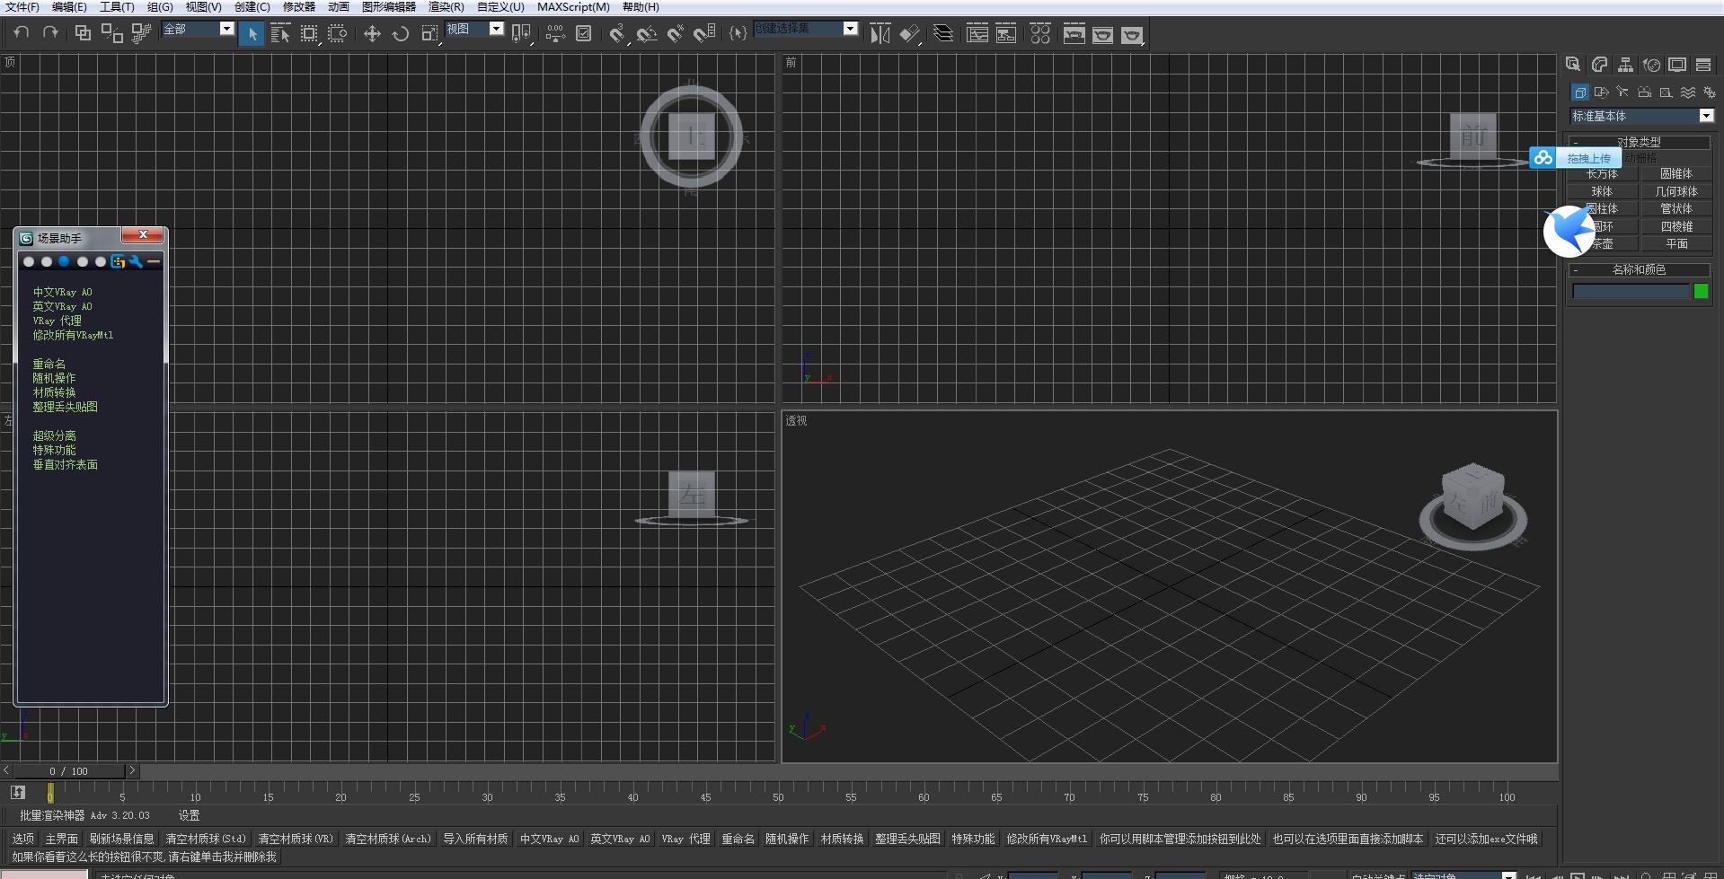Click the 几何球体 geosphere button
Image resolution: width=1724 pixels, height=879 pixels.
click(1675, 191)
